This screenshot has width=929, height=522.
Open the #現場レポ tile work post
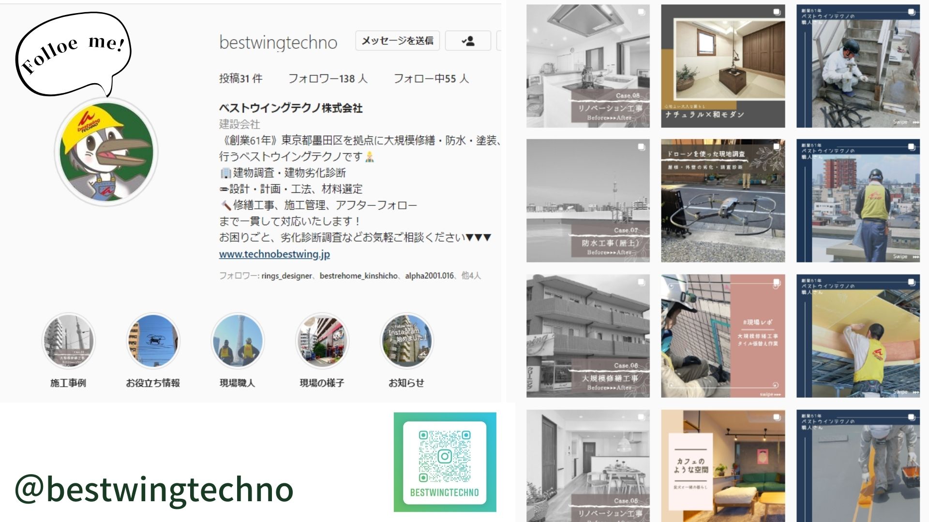[723, 336]
